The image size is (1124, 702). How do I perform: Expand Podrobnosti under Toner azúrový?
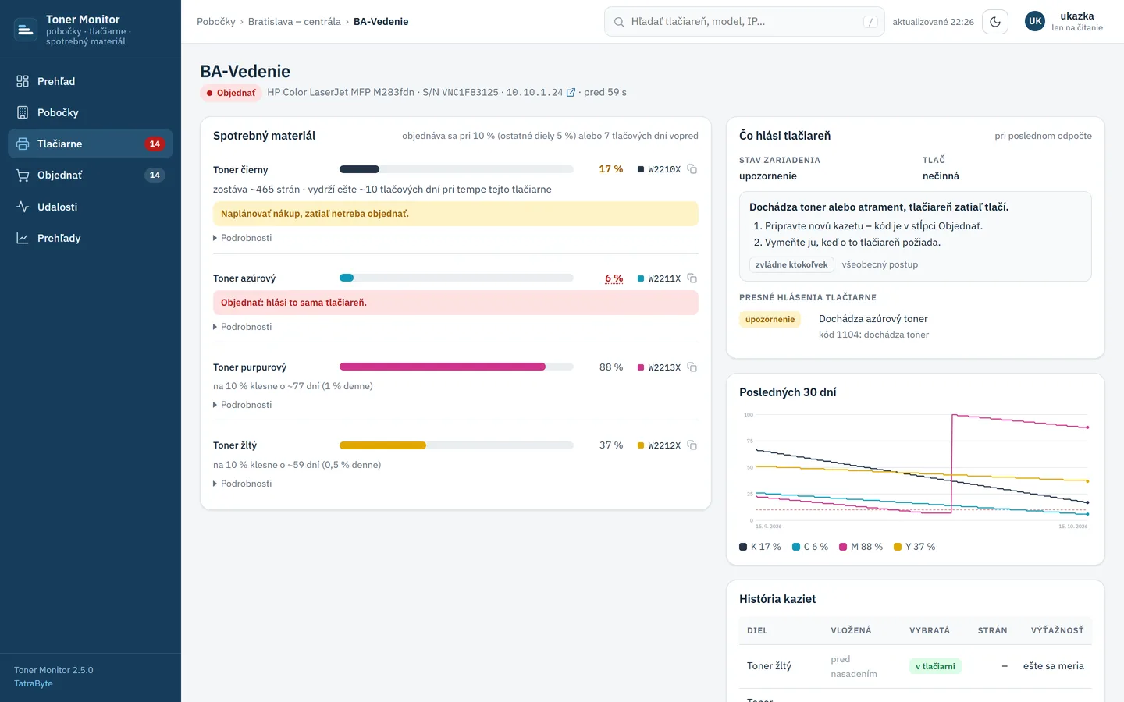[x=243, y=327]
